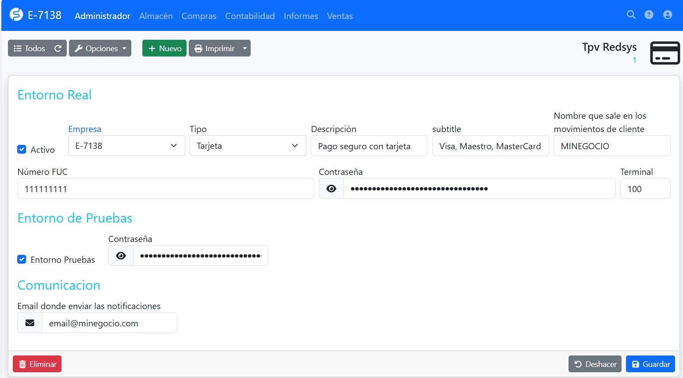Open the user account profile icon
Viewport: 683px width, 378px height.
pyautogui.click(x=668, y=15)
